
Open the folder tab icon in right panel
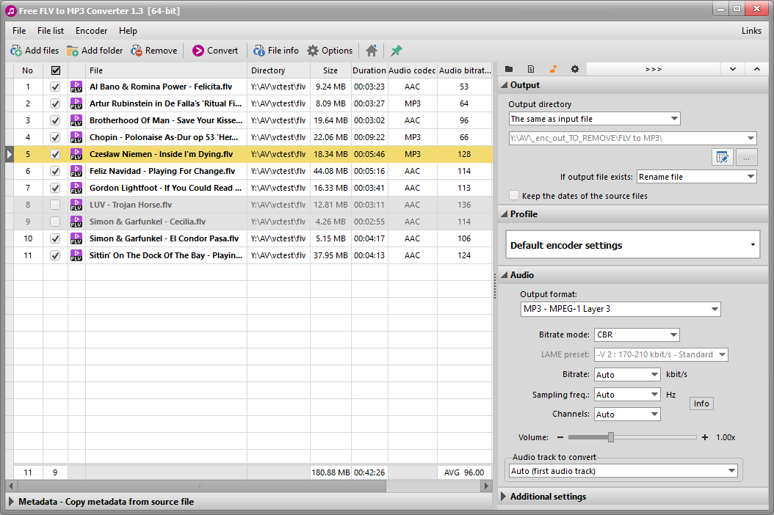pos(509,69)
